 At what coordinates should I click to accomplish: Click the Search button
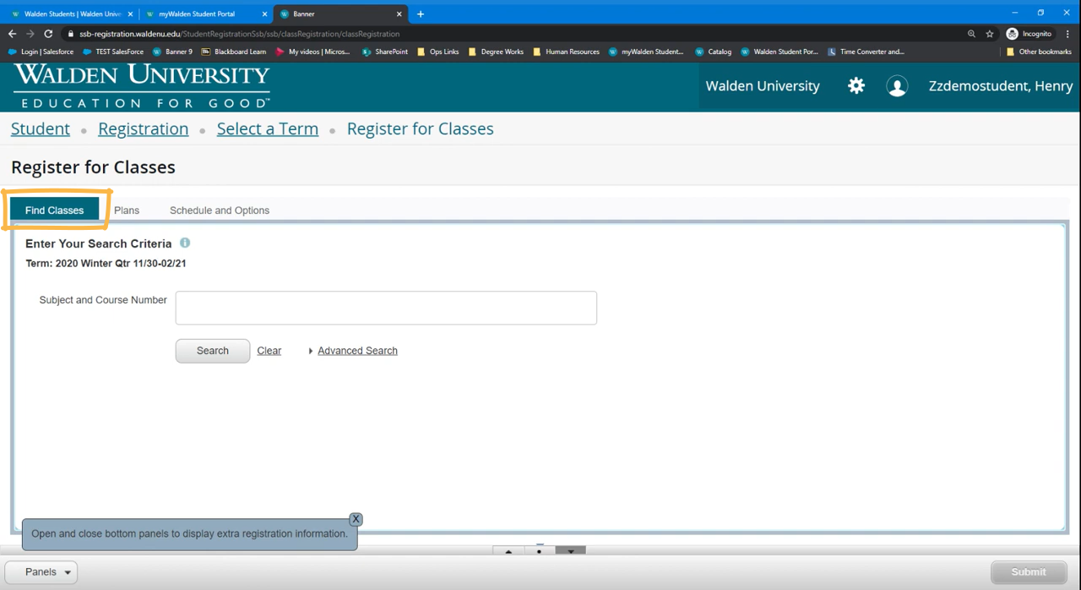(213, 351)
